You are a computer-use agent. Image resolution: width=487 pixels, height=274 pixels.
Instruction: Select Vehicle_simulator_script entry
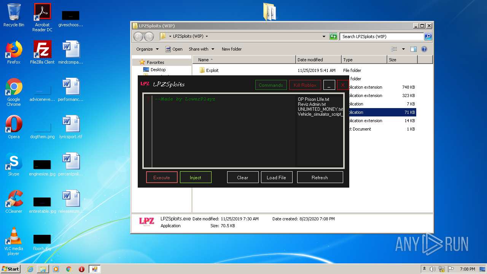320,114
